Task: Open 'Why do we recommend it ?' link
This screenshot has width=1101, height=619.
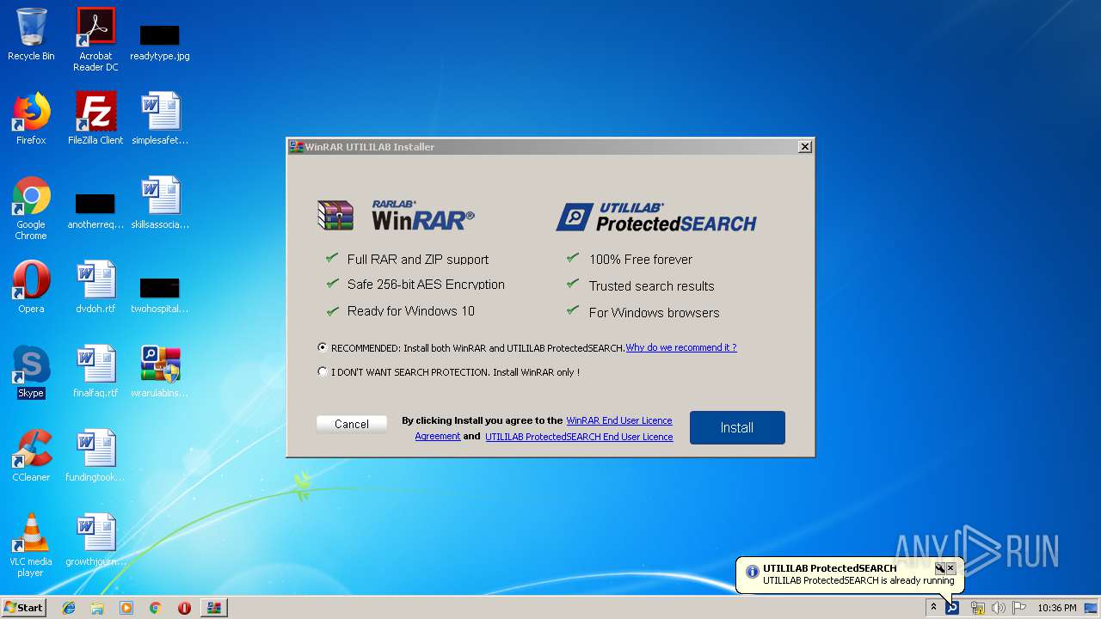Action: [681, 347]
